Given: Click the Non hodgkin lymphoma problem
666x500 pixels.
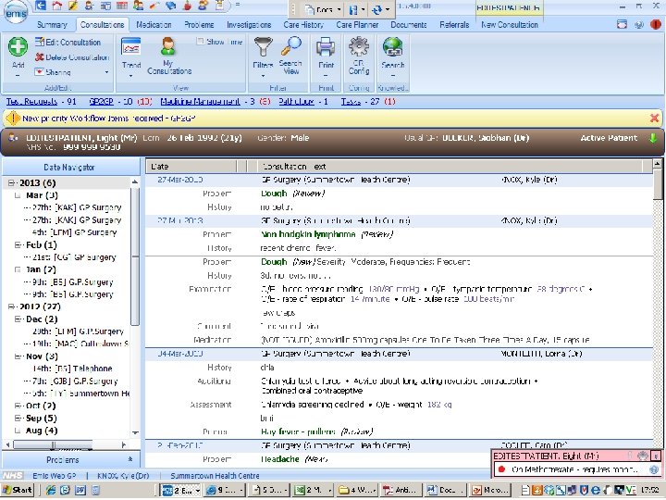Looking at the screenshot, I should 327,234.
